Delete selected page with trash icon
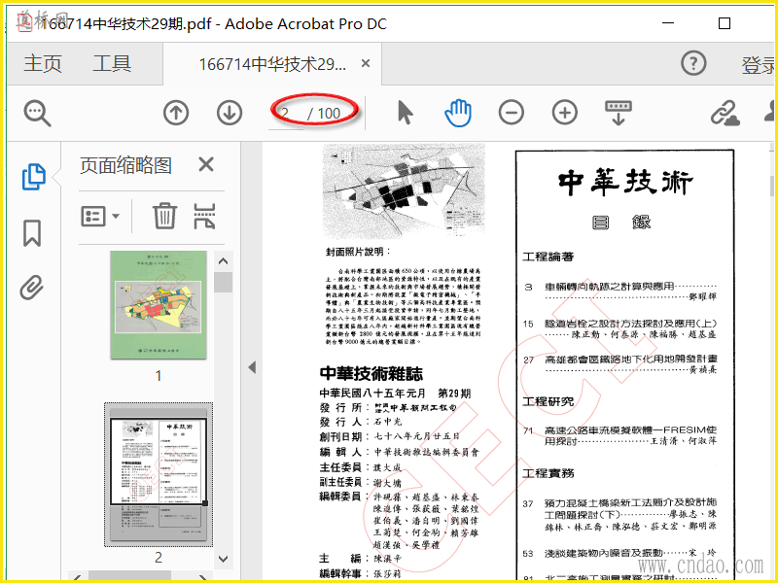778x583 pixels. (x=164, y=216)
